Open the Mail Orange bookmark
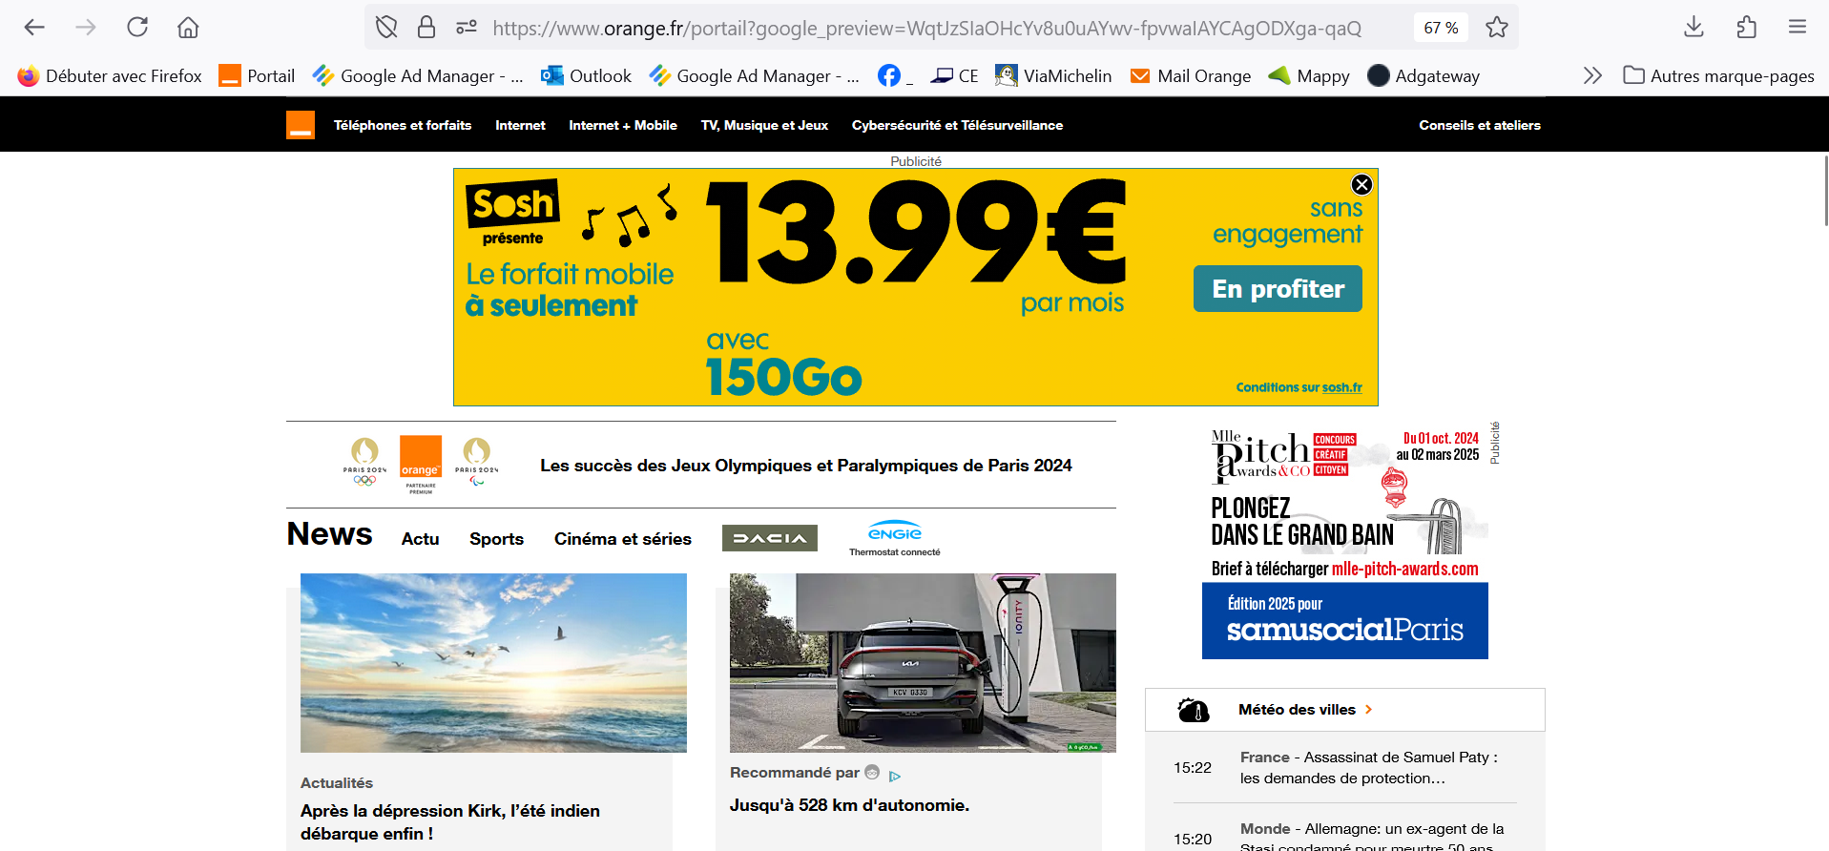The image size is (1829, 851). (1190, 75)
